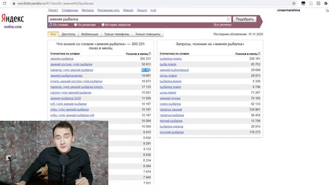This screenshot has height=185, width=329.
Task: Clear the search query with the X icon
Action: [228, 20]
